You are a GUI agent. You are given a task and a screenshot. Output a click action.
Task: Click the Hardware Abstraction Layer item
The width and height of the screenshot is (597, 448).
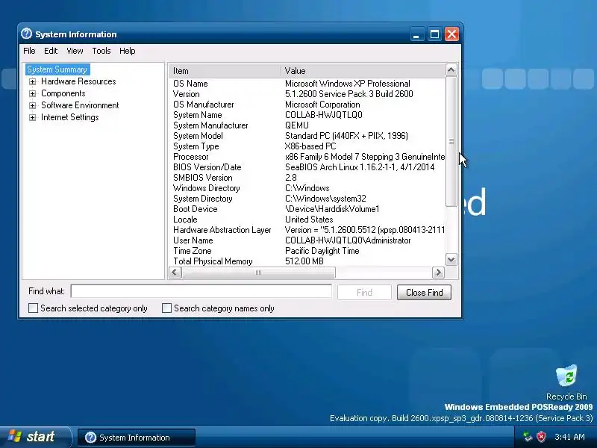[222, 231]
